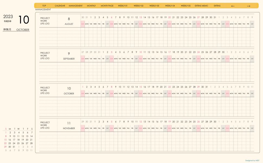Go to the WEEKLY-03 tab
The width and height of the screenshot is (263, 163).
coord(154,6)
